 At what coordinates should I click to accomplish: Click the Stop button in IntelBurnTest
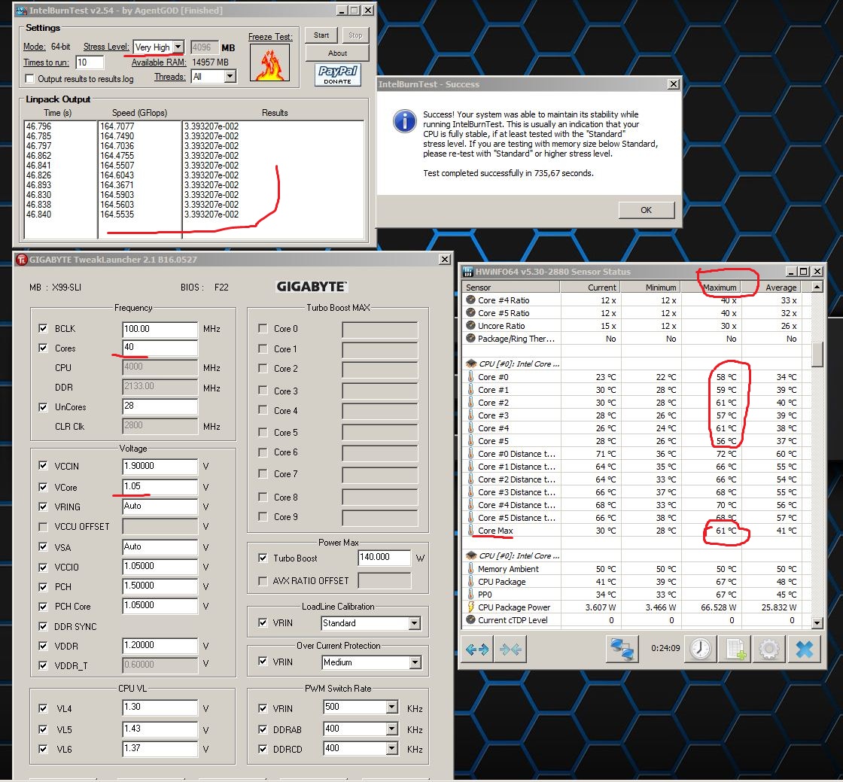355,35
